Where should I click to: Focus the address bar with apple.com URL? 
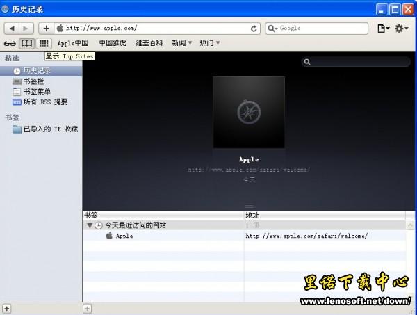coord(157,29)
